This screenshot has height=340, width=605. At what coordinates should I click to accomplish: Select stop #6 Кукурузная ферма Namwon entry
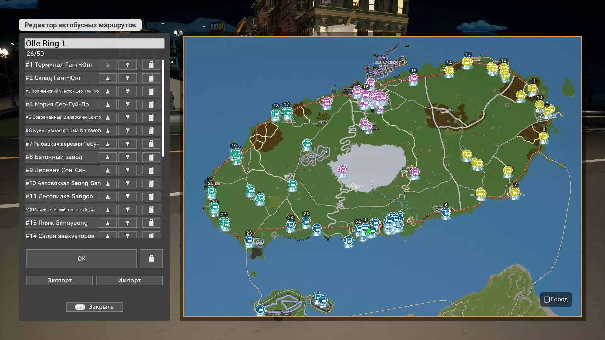pos(63,131)
